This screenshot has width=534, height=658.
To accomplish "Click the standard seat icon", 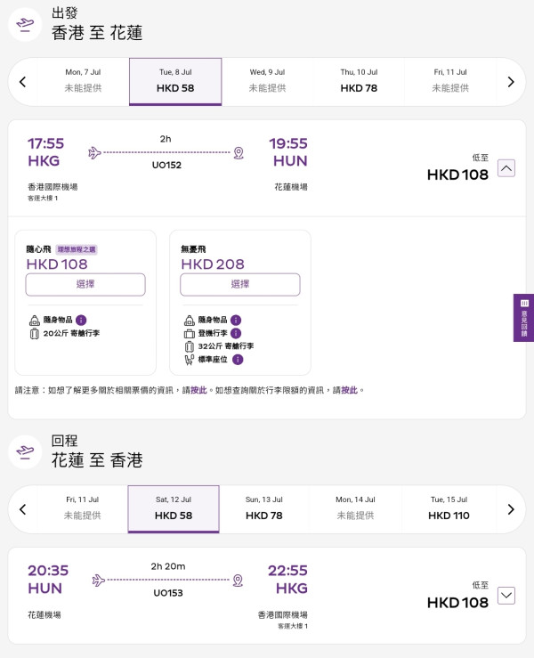I will (x=190, y=360).
